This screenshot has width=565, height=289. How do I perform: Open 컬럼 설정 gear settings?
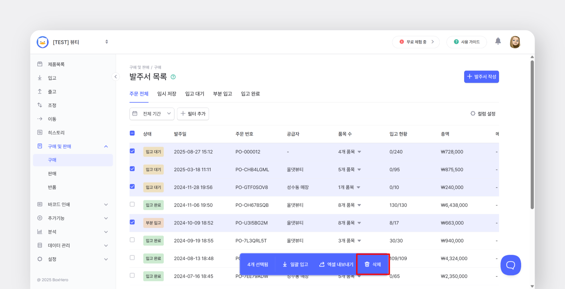[x=483, y=113]
